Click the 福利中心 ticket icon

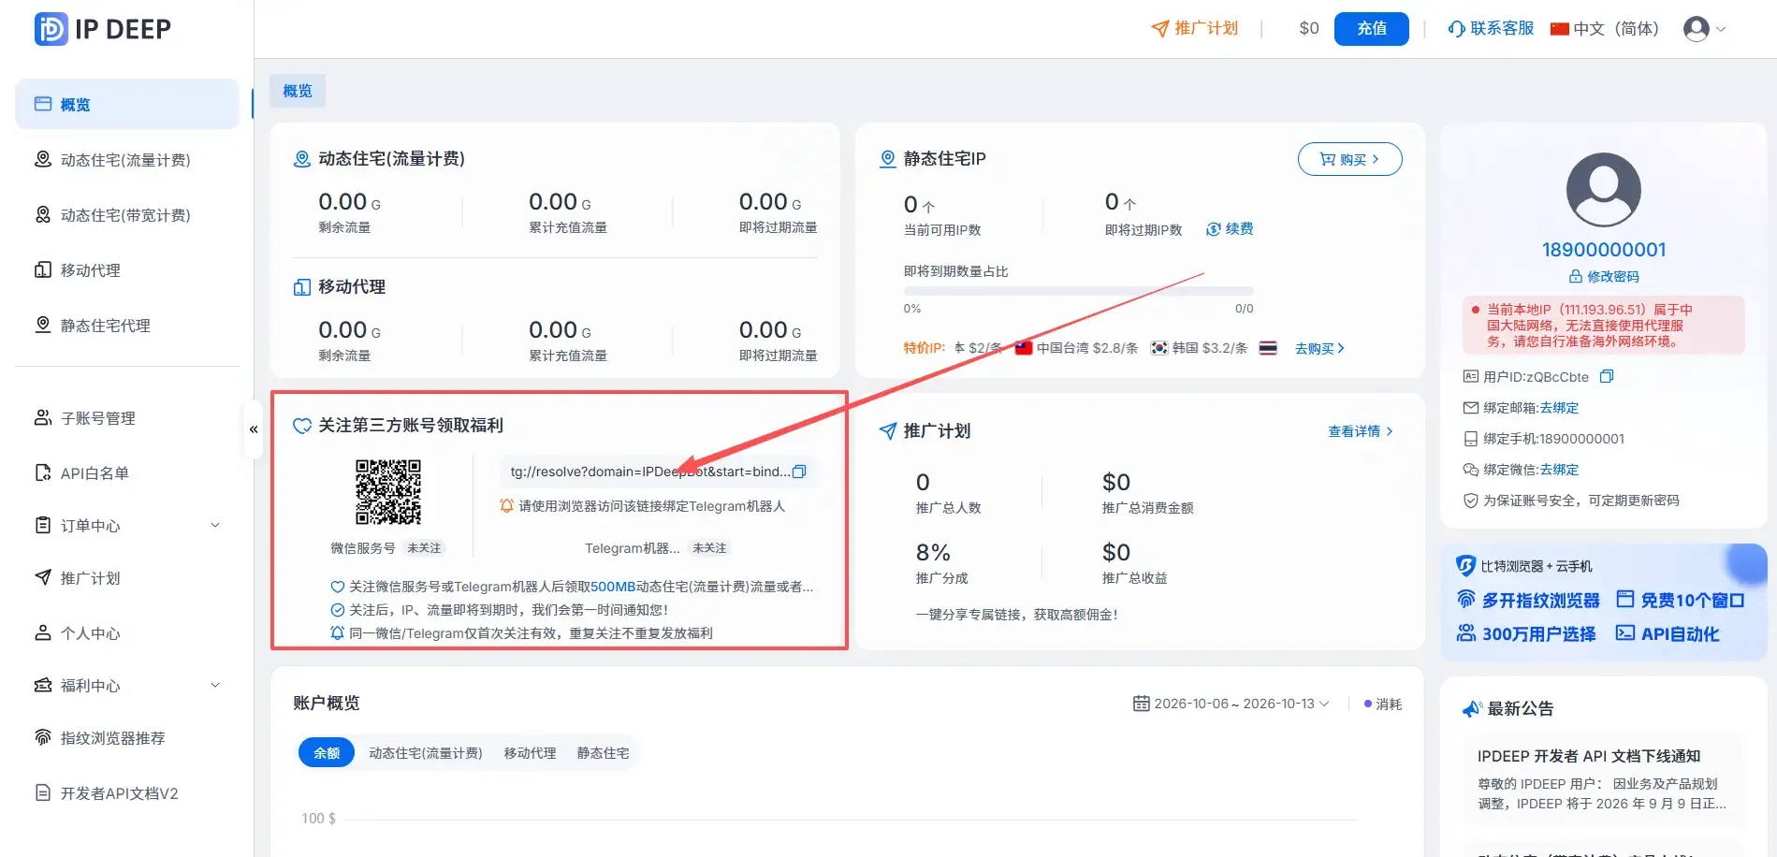[x=43, y=685]
